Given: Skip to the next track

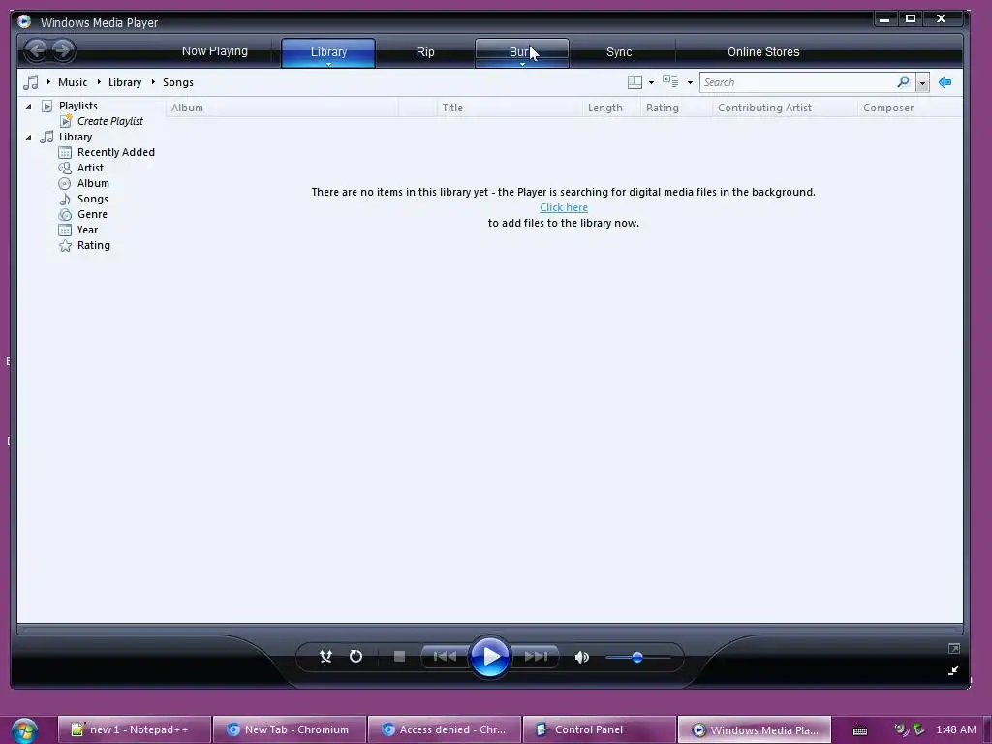Looking at the screenshot, I should (536, 657).
